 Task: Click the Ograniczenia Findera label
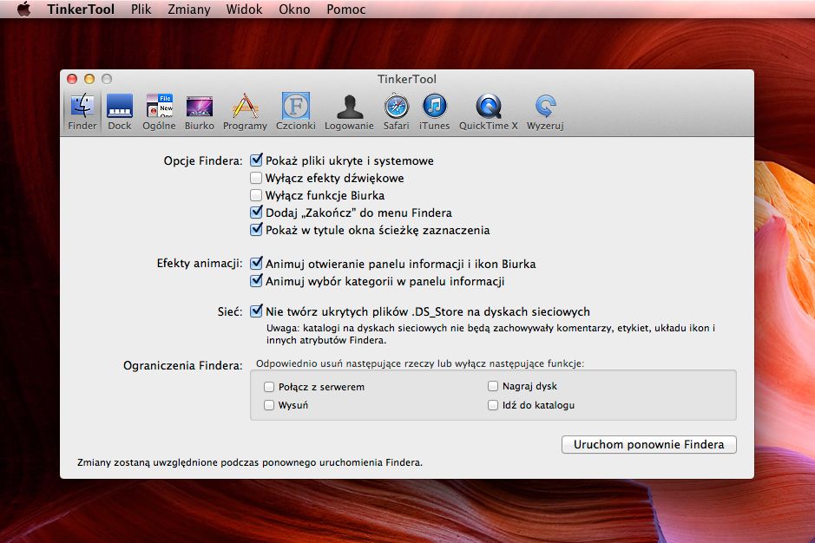(183, 365)
